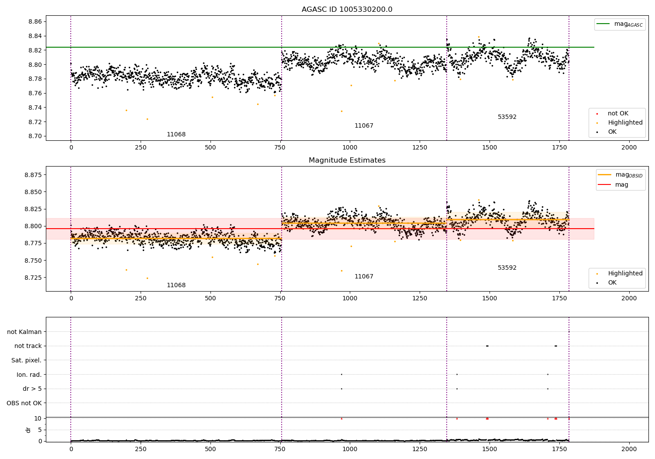Click the 'dr' axis label in bottom plot
This screenshot has width=655, height=459.
tap(28, 430)
